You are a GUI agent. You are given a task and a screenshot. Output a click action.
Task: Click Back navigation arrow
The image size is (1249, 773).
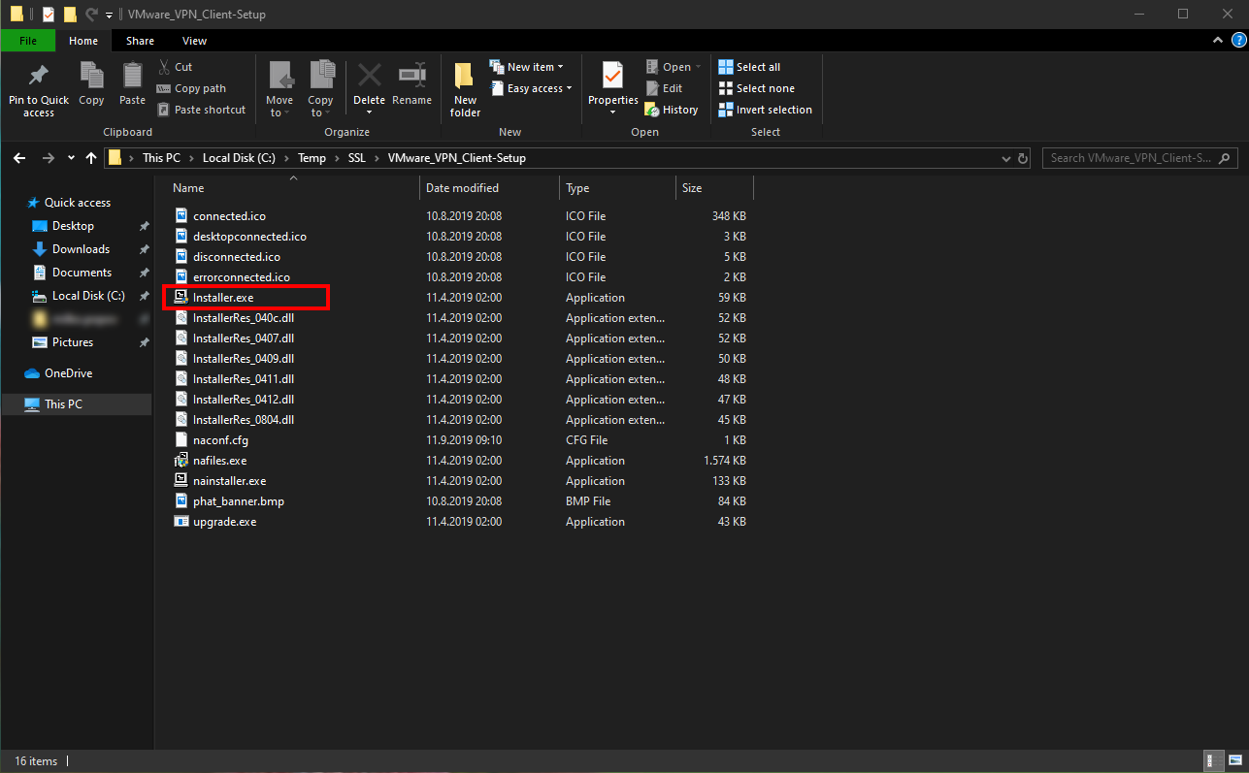click(19, 158)
